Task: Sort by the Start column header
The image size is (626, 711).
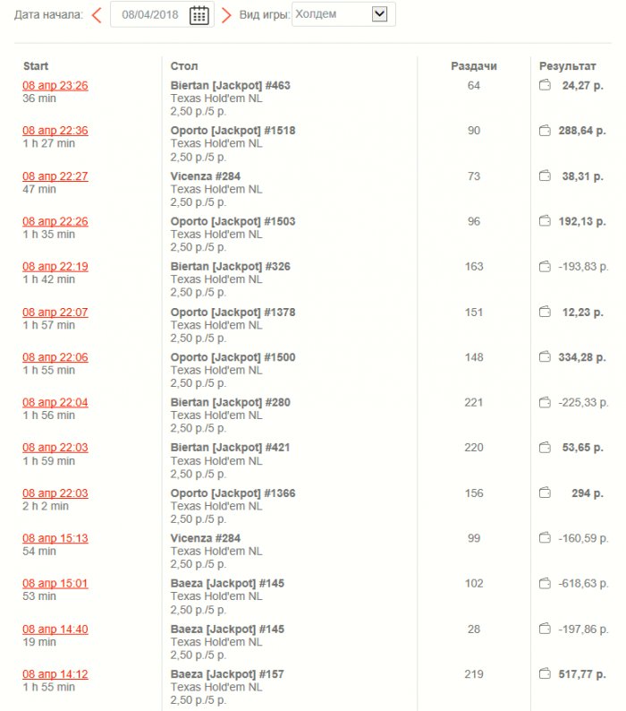Action: (x=36, y=66)
